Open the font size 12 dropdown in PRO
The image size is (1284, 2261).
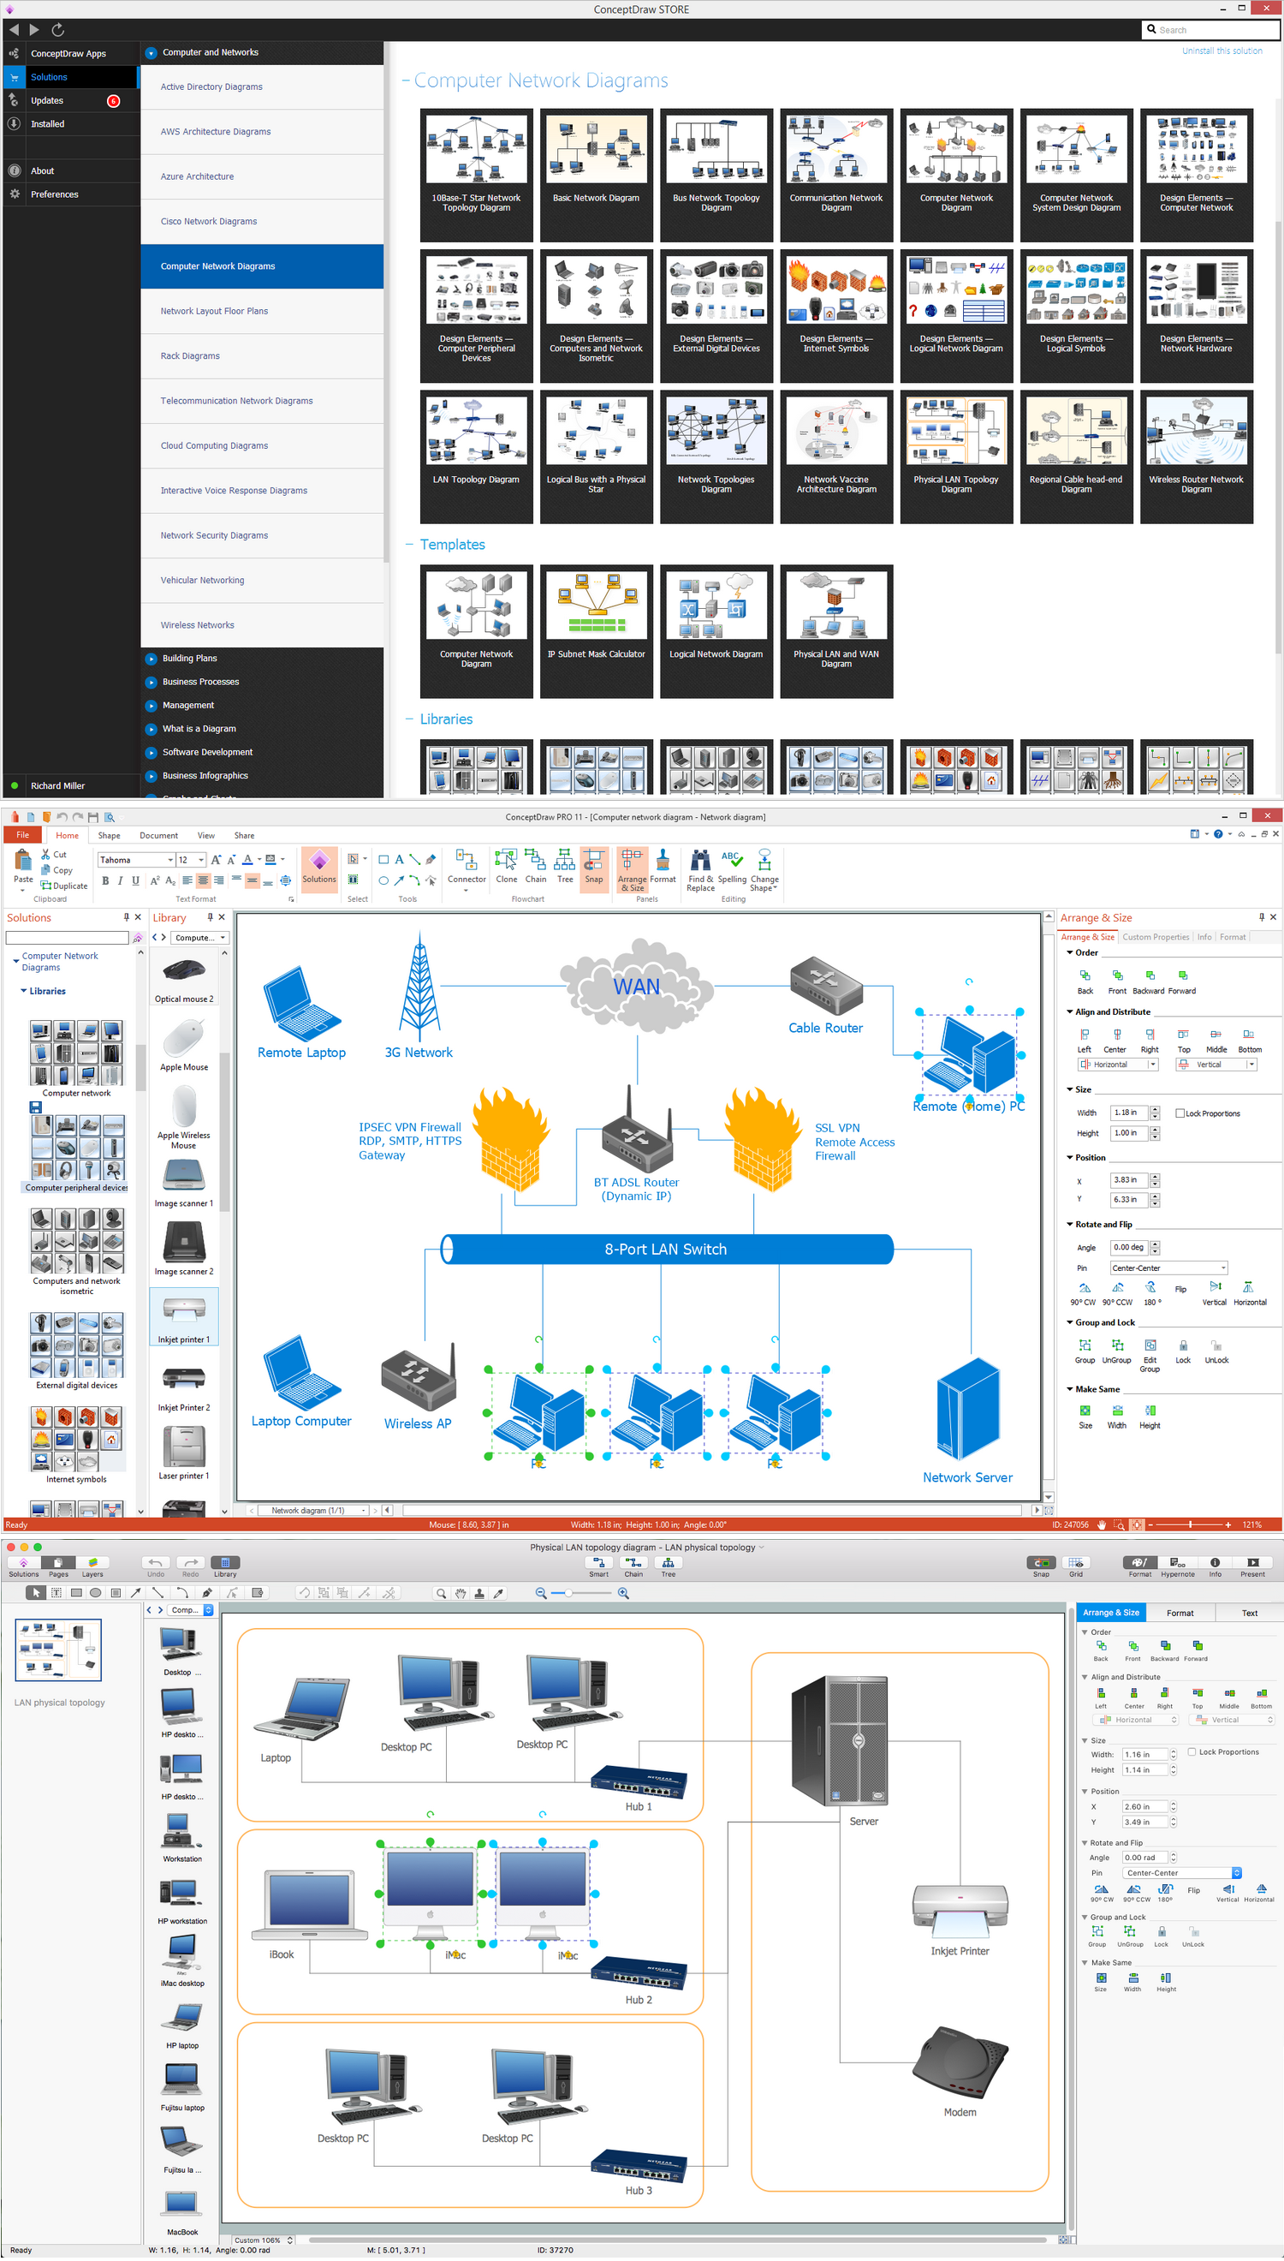click(201, 860)
